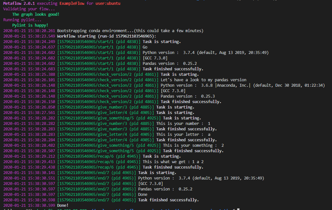This screenshot has height=210, width=332.
Task: Click the 'Go' output of start step
Action: pyautogui.click(x=145, y=47)
